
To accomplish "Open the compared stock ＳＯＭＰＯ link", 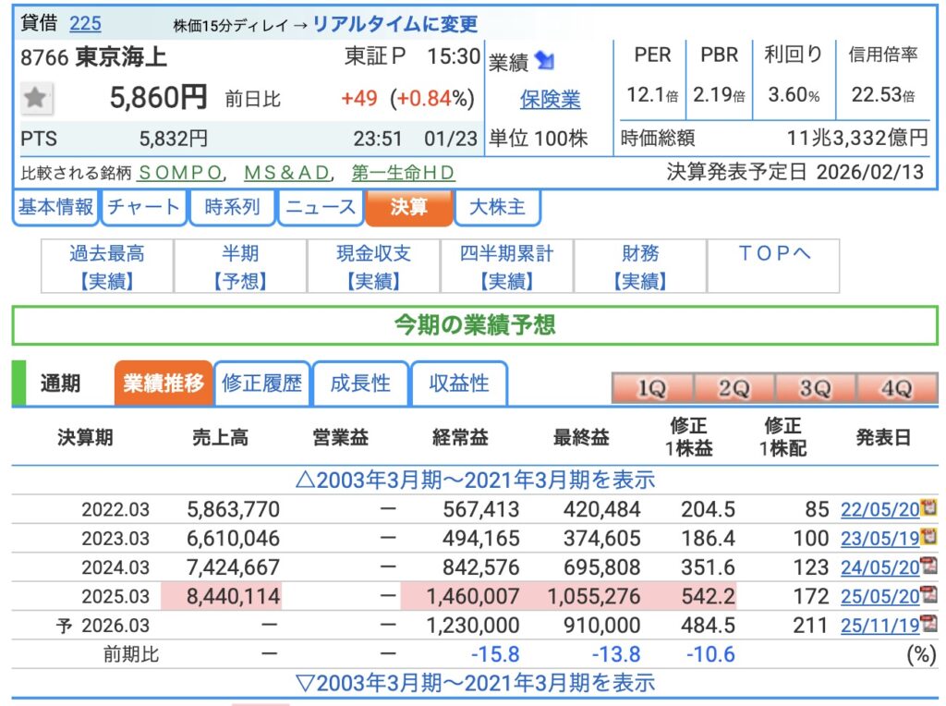I will point(181,173).
